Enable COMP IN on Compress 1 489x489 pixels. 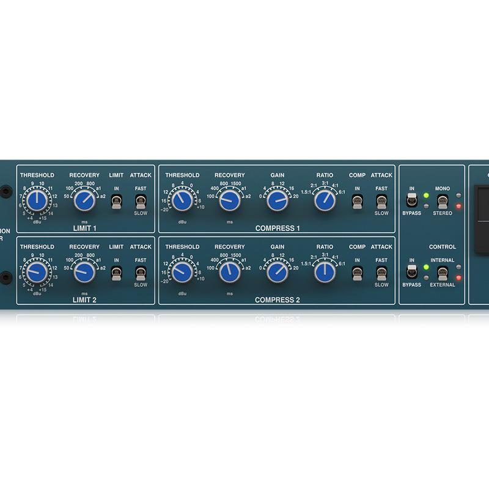click(358, 203)
